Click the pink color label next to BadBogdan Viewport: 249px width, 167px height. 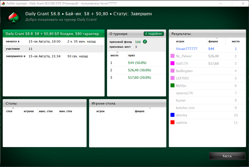click(172, 71)
